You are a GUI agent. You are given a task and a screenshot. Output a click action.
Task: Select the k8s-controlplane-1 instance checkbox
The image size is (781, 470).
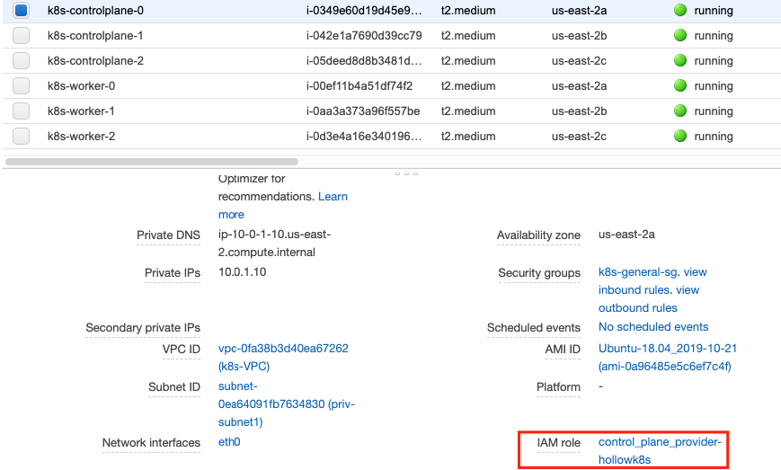[22, 36]
